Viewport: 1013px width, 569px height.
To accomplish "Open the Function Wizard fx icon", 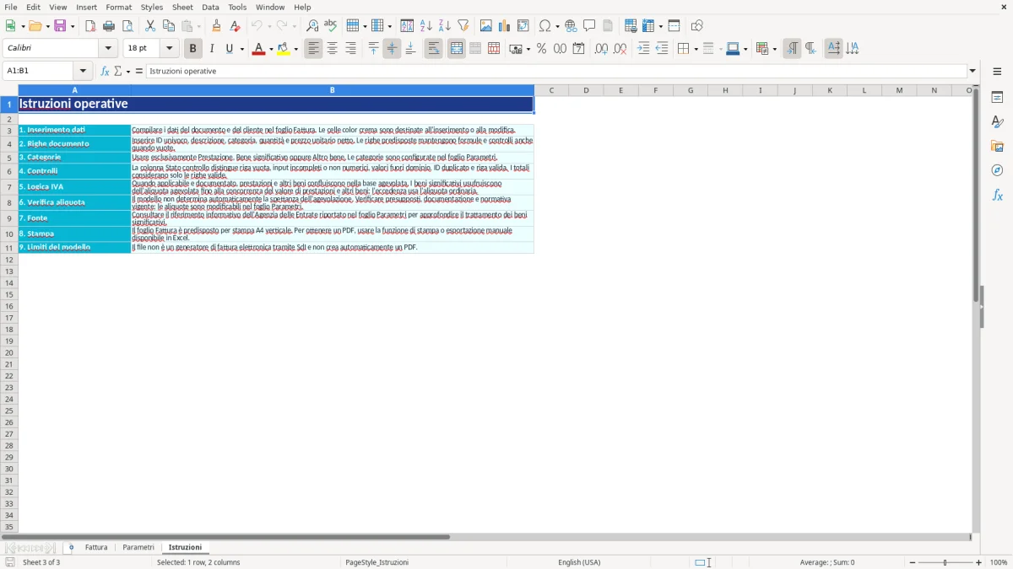I will pyautogui.click(x=105, y=71).
